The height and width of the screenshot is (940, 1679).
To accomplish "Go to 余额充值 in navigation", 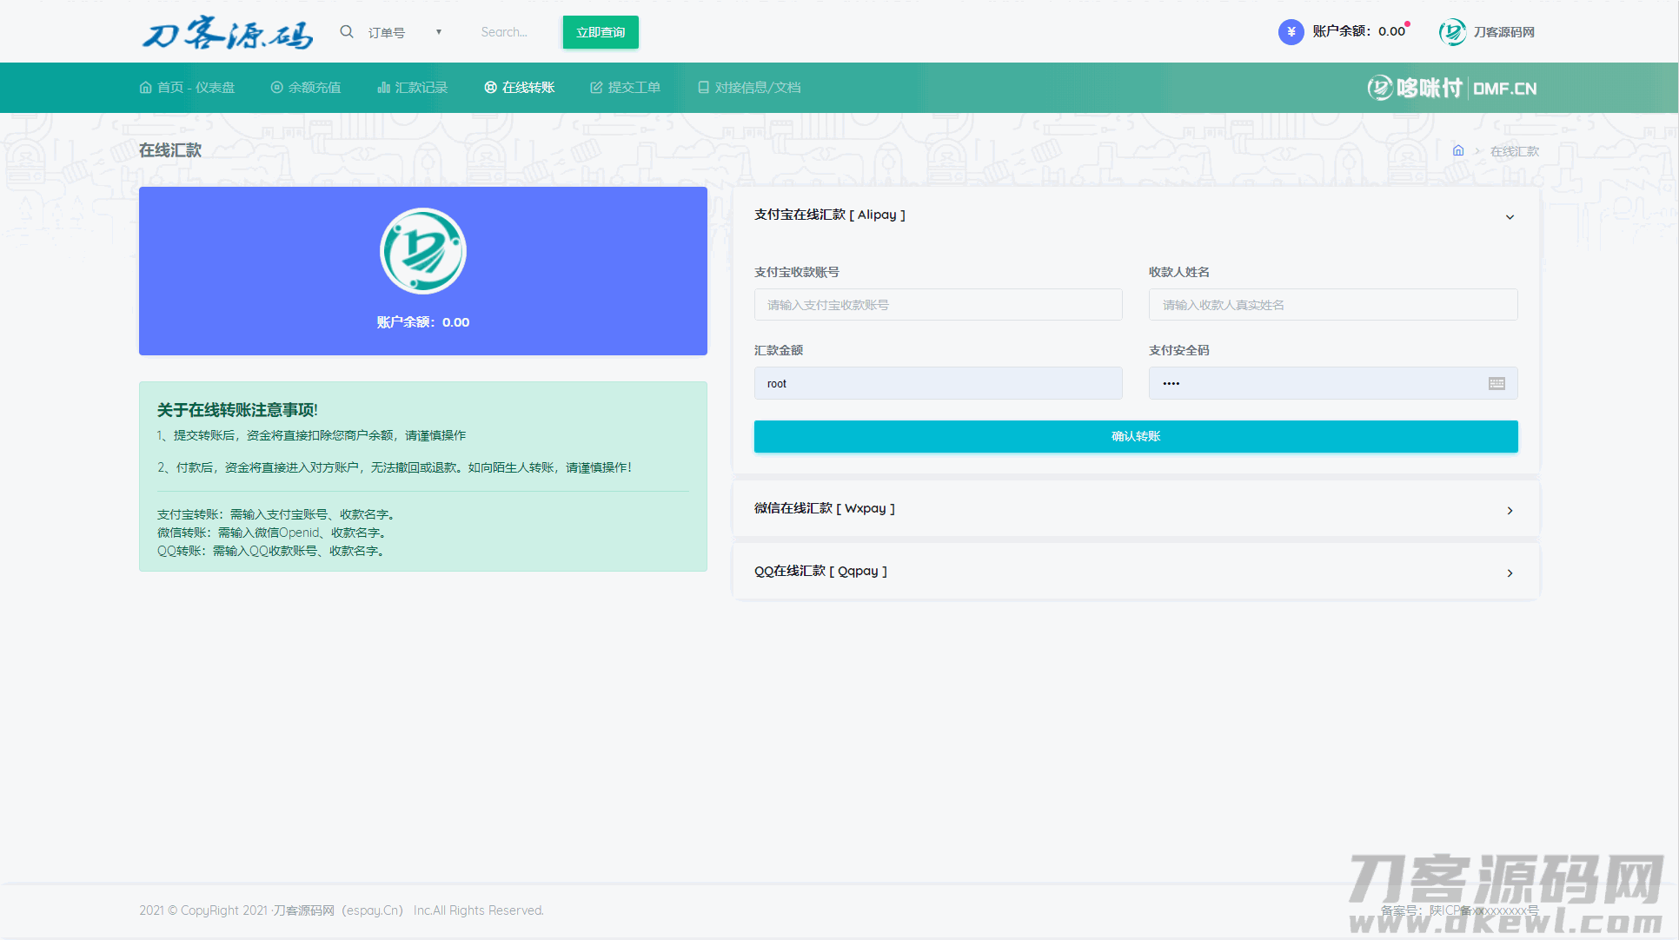I will [306, 88].
